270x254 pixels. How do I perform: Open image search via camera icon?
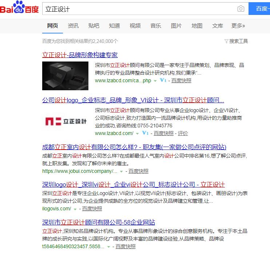pos(241,9)
